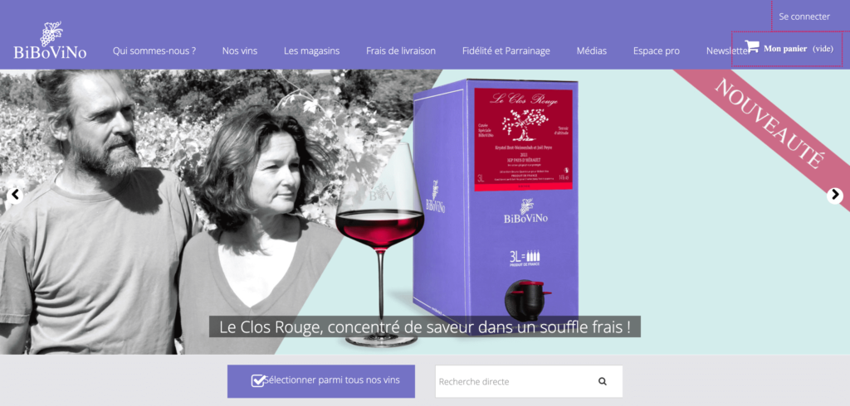Open Fidélité et Parrainage page
This screenshot has height=406, width=850.
[506, 51]
